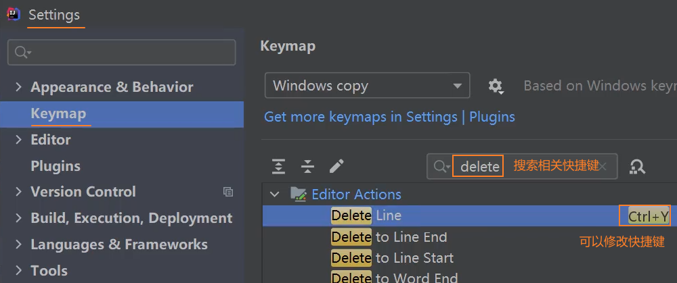Screen dimensions: 677x283
Task: Collapse the Editor Actions tree group
Action: (x=274, y=195)
